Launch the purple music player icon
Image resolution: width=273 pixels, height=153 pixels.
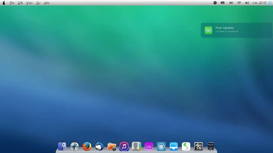pos(124,146)
